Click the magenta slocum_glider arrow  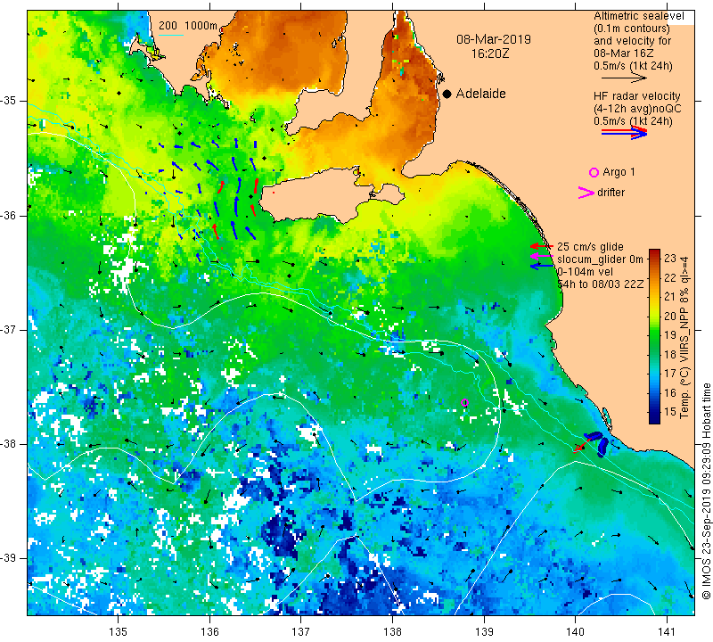point(542,257)
